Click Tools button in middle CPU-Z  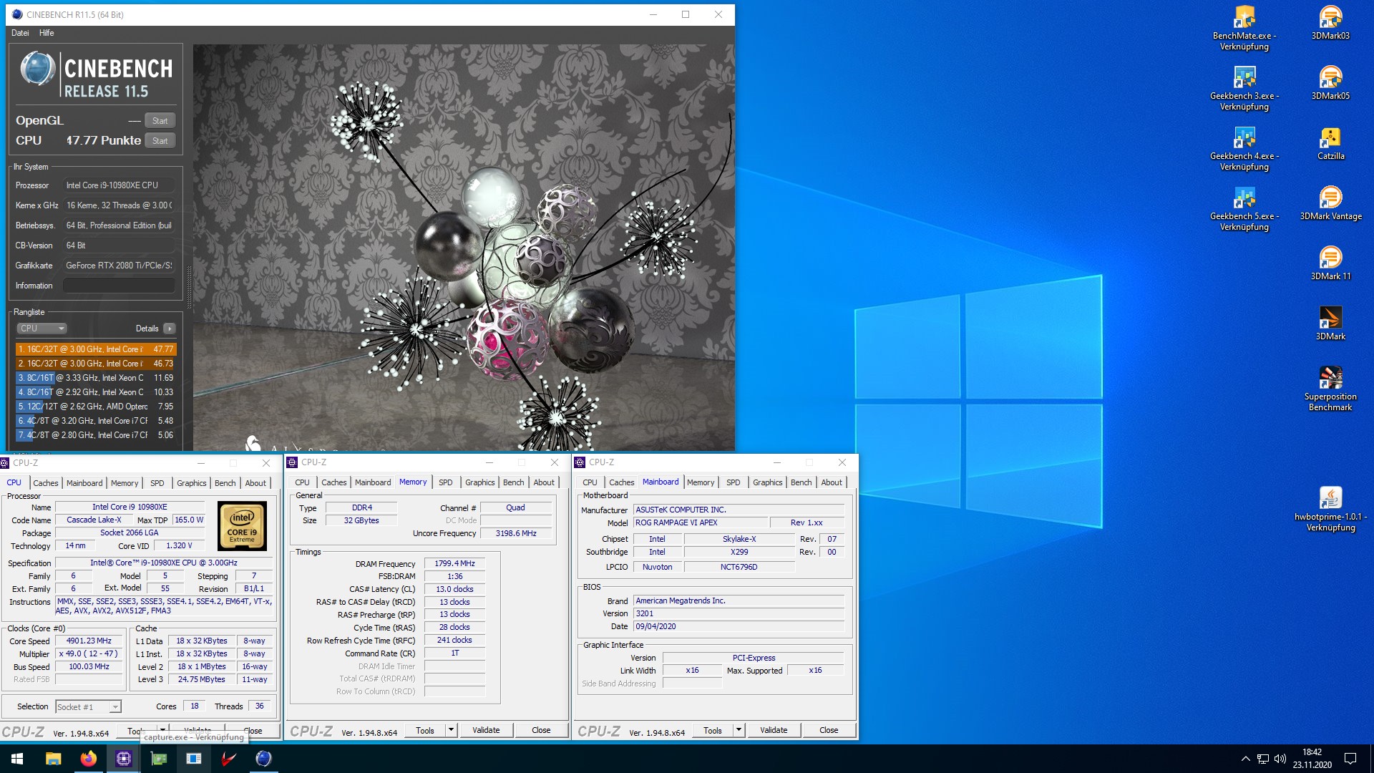click(425, 731)
